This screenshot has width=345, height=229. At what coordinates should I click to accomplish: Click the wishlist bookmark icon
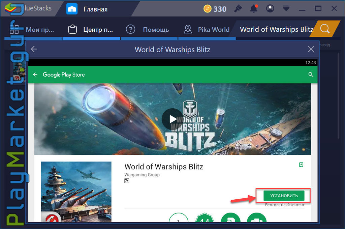pos(301,165)
